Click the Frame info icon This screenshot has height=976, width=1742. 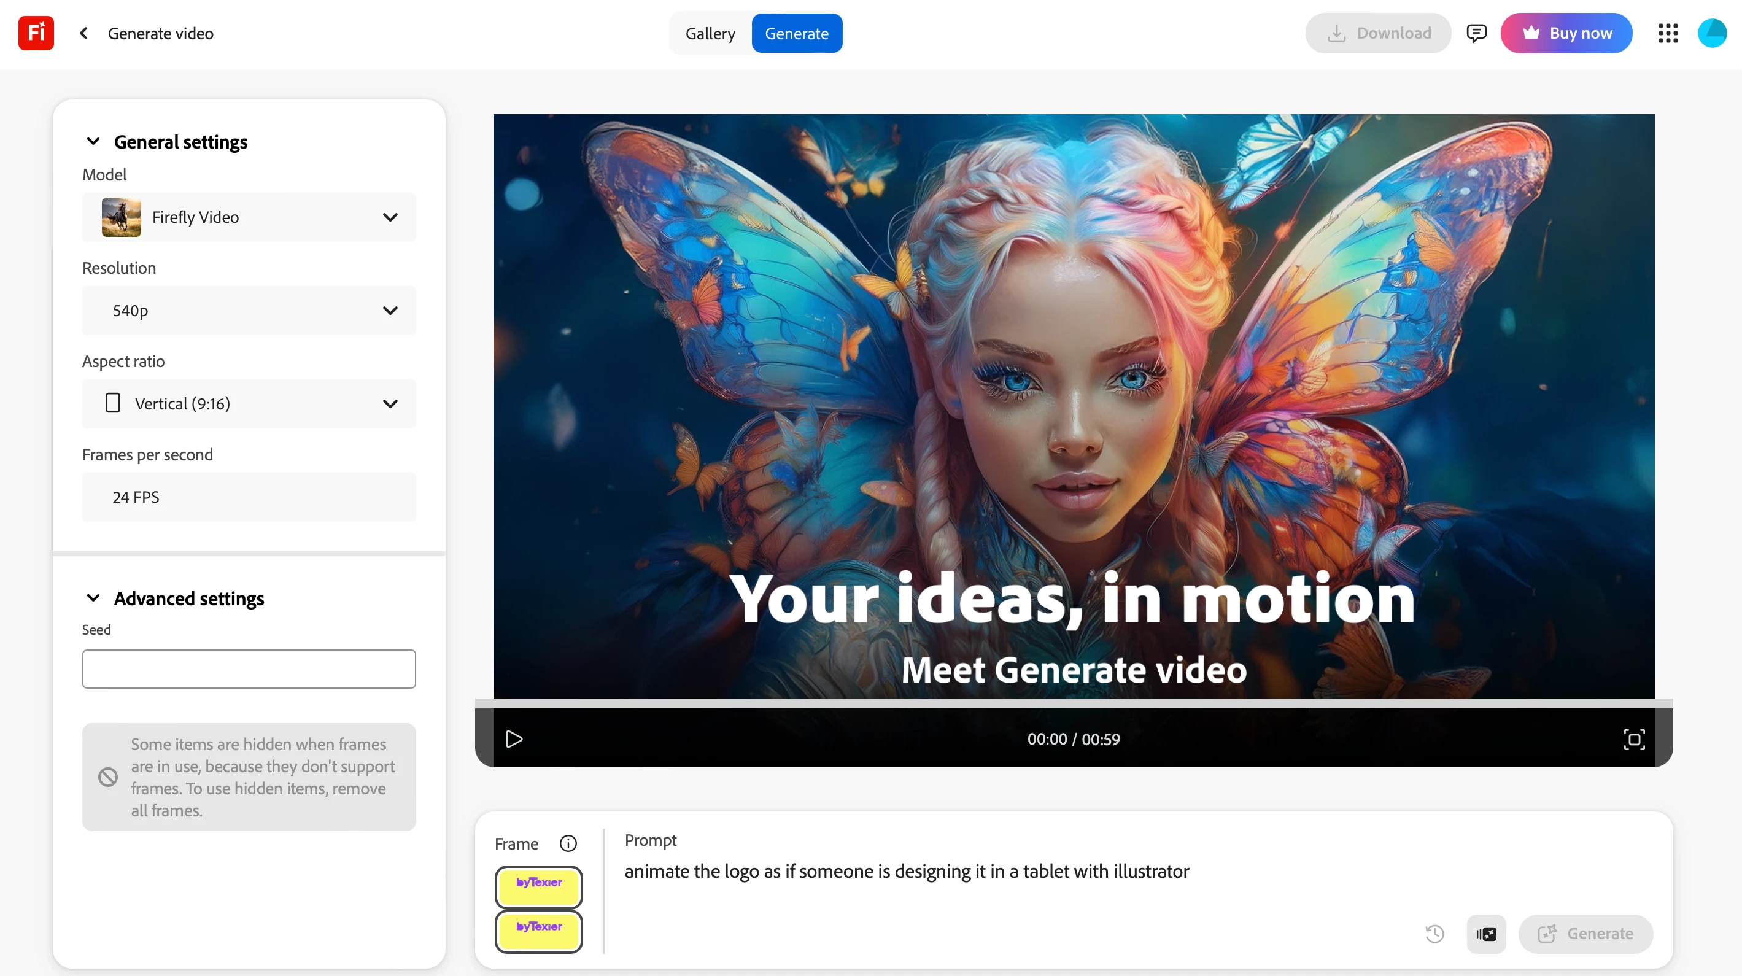point(568,843)
